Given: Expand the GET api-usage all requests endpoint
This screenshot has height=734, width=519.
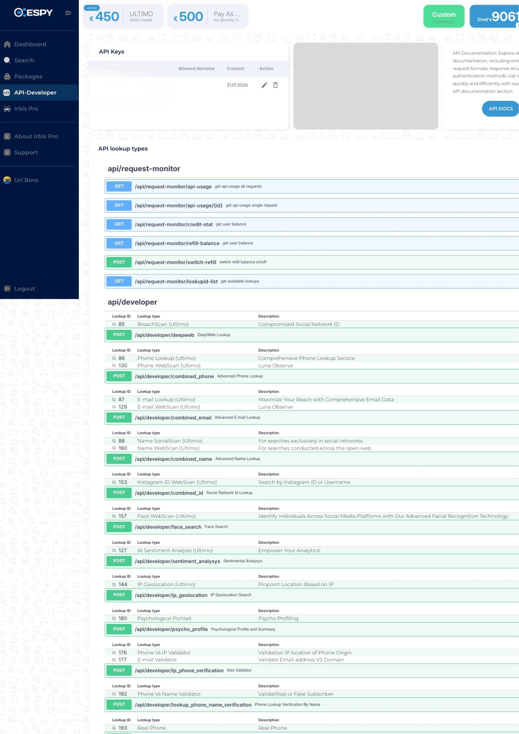Looking at the screenshot, I should click(x=312, y=186).
